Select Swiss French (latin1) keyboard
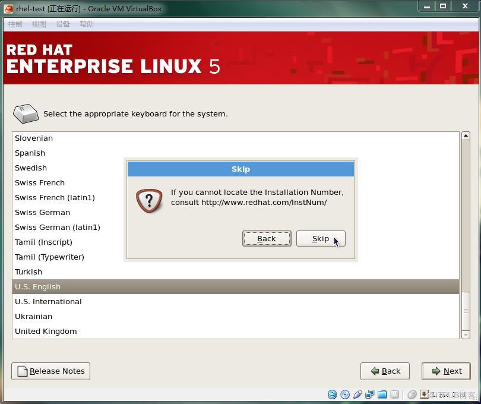The width and height of the screenshot is (481, 404). (235, 197)
